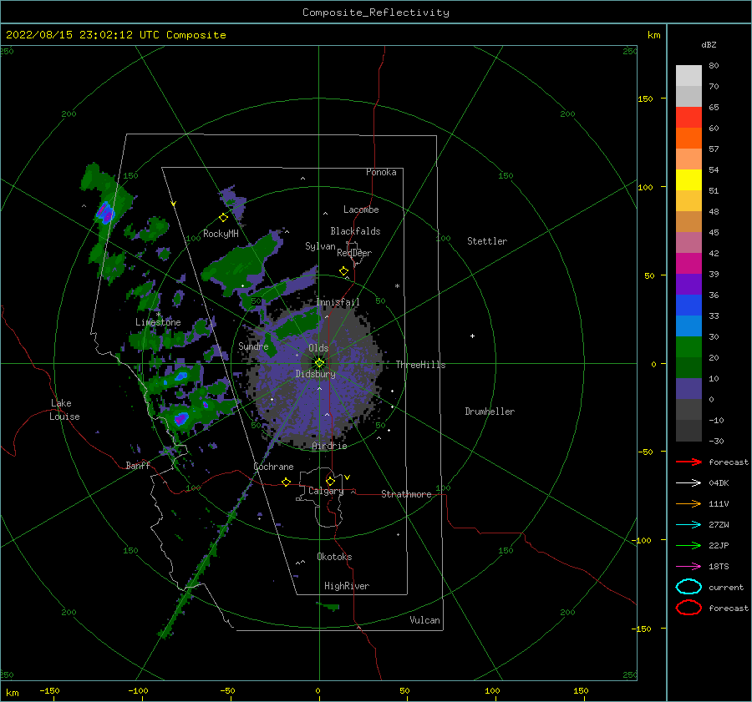Click the green 22JP arrow icon
752x702 pixels.
[x=688, y=545]
